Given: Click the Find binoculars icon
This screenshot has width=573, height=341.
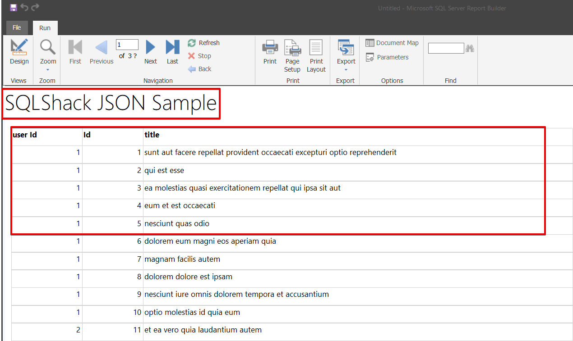Looking at the screenshot, I should [x=470, y=48].
